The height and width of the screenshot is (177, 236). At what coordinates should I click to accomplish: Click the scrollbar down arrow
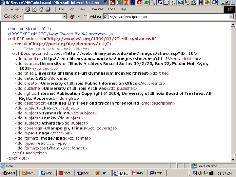233,160
